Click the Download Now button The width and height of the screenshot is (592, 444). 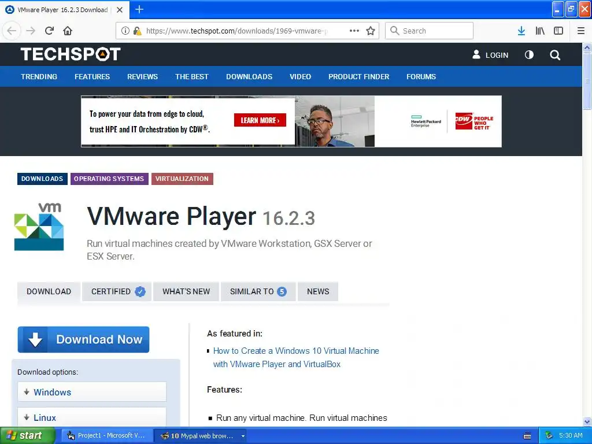click(x=83, y=339)
